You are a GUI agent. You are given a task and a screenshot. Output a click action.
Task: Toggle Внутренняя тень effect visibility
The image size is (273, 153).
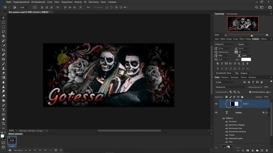pyautogui.click(x=227, y=128)
